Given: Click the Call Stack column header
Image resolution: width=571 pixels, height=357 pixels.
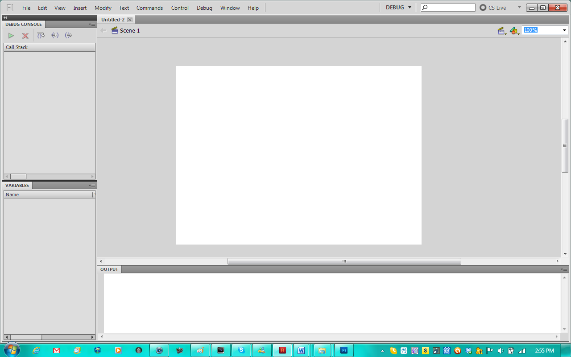Looking at the screenshot, I should 50,47.
